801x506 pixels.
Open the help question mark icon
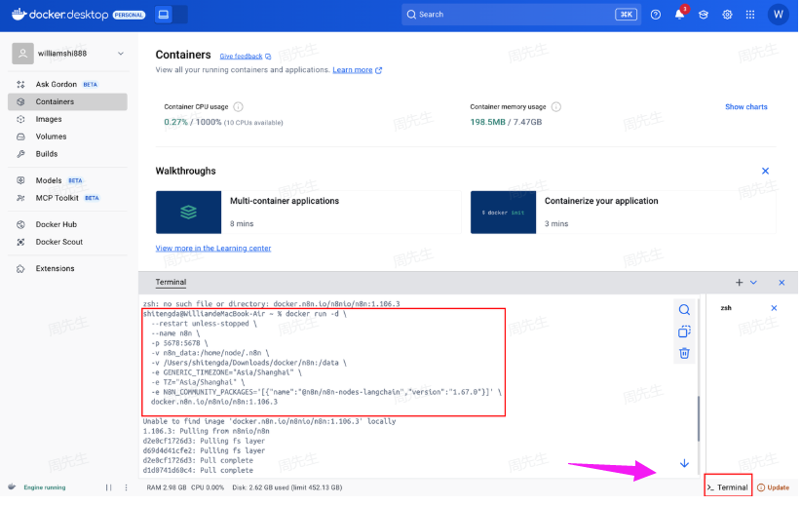(656, 15)
